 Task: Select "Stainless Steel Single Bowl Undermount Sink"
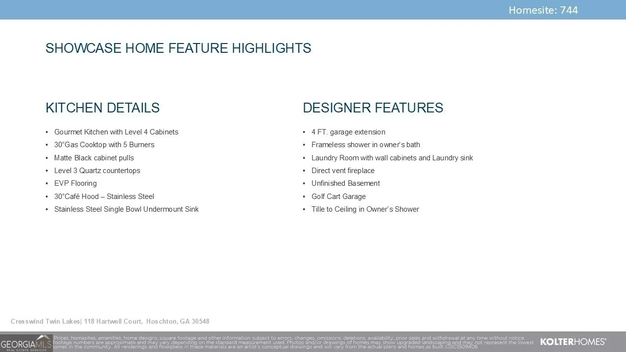[127, 209]
